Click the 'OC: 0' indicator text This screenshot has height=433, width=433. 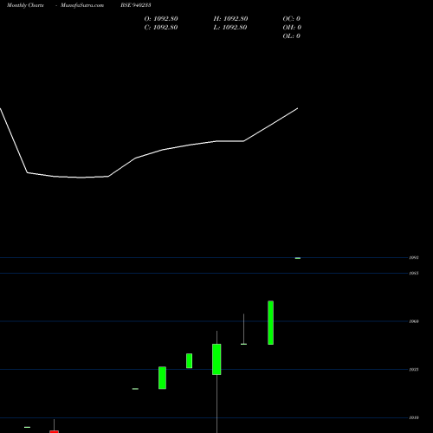[x=292, y=19]
